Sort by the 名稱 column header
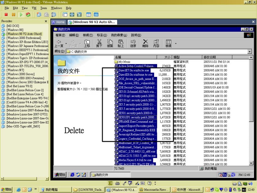Viewport: 257px width, 193px height. pyautogui.click(x=135, y=57)
